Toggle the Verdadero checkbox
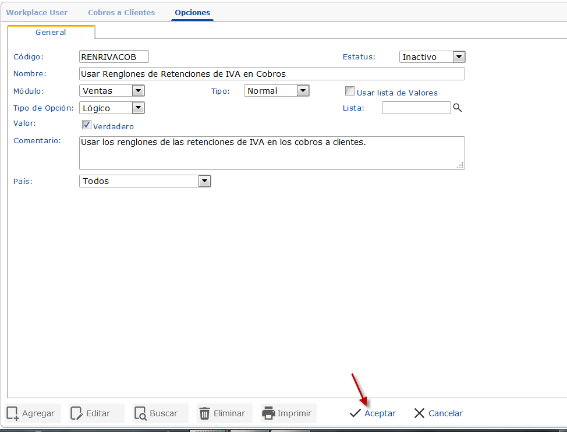The image size is (567, 432). (87, 125)
